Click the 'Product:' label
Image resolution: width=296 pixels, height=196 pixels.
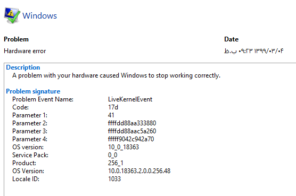click(x=24, y=163)
